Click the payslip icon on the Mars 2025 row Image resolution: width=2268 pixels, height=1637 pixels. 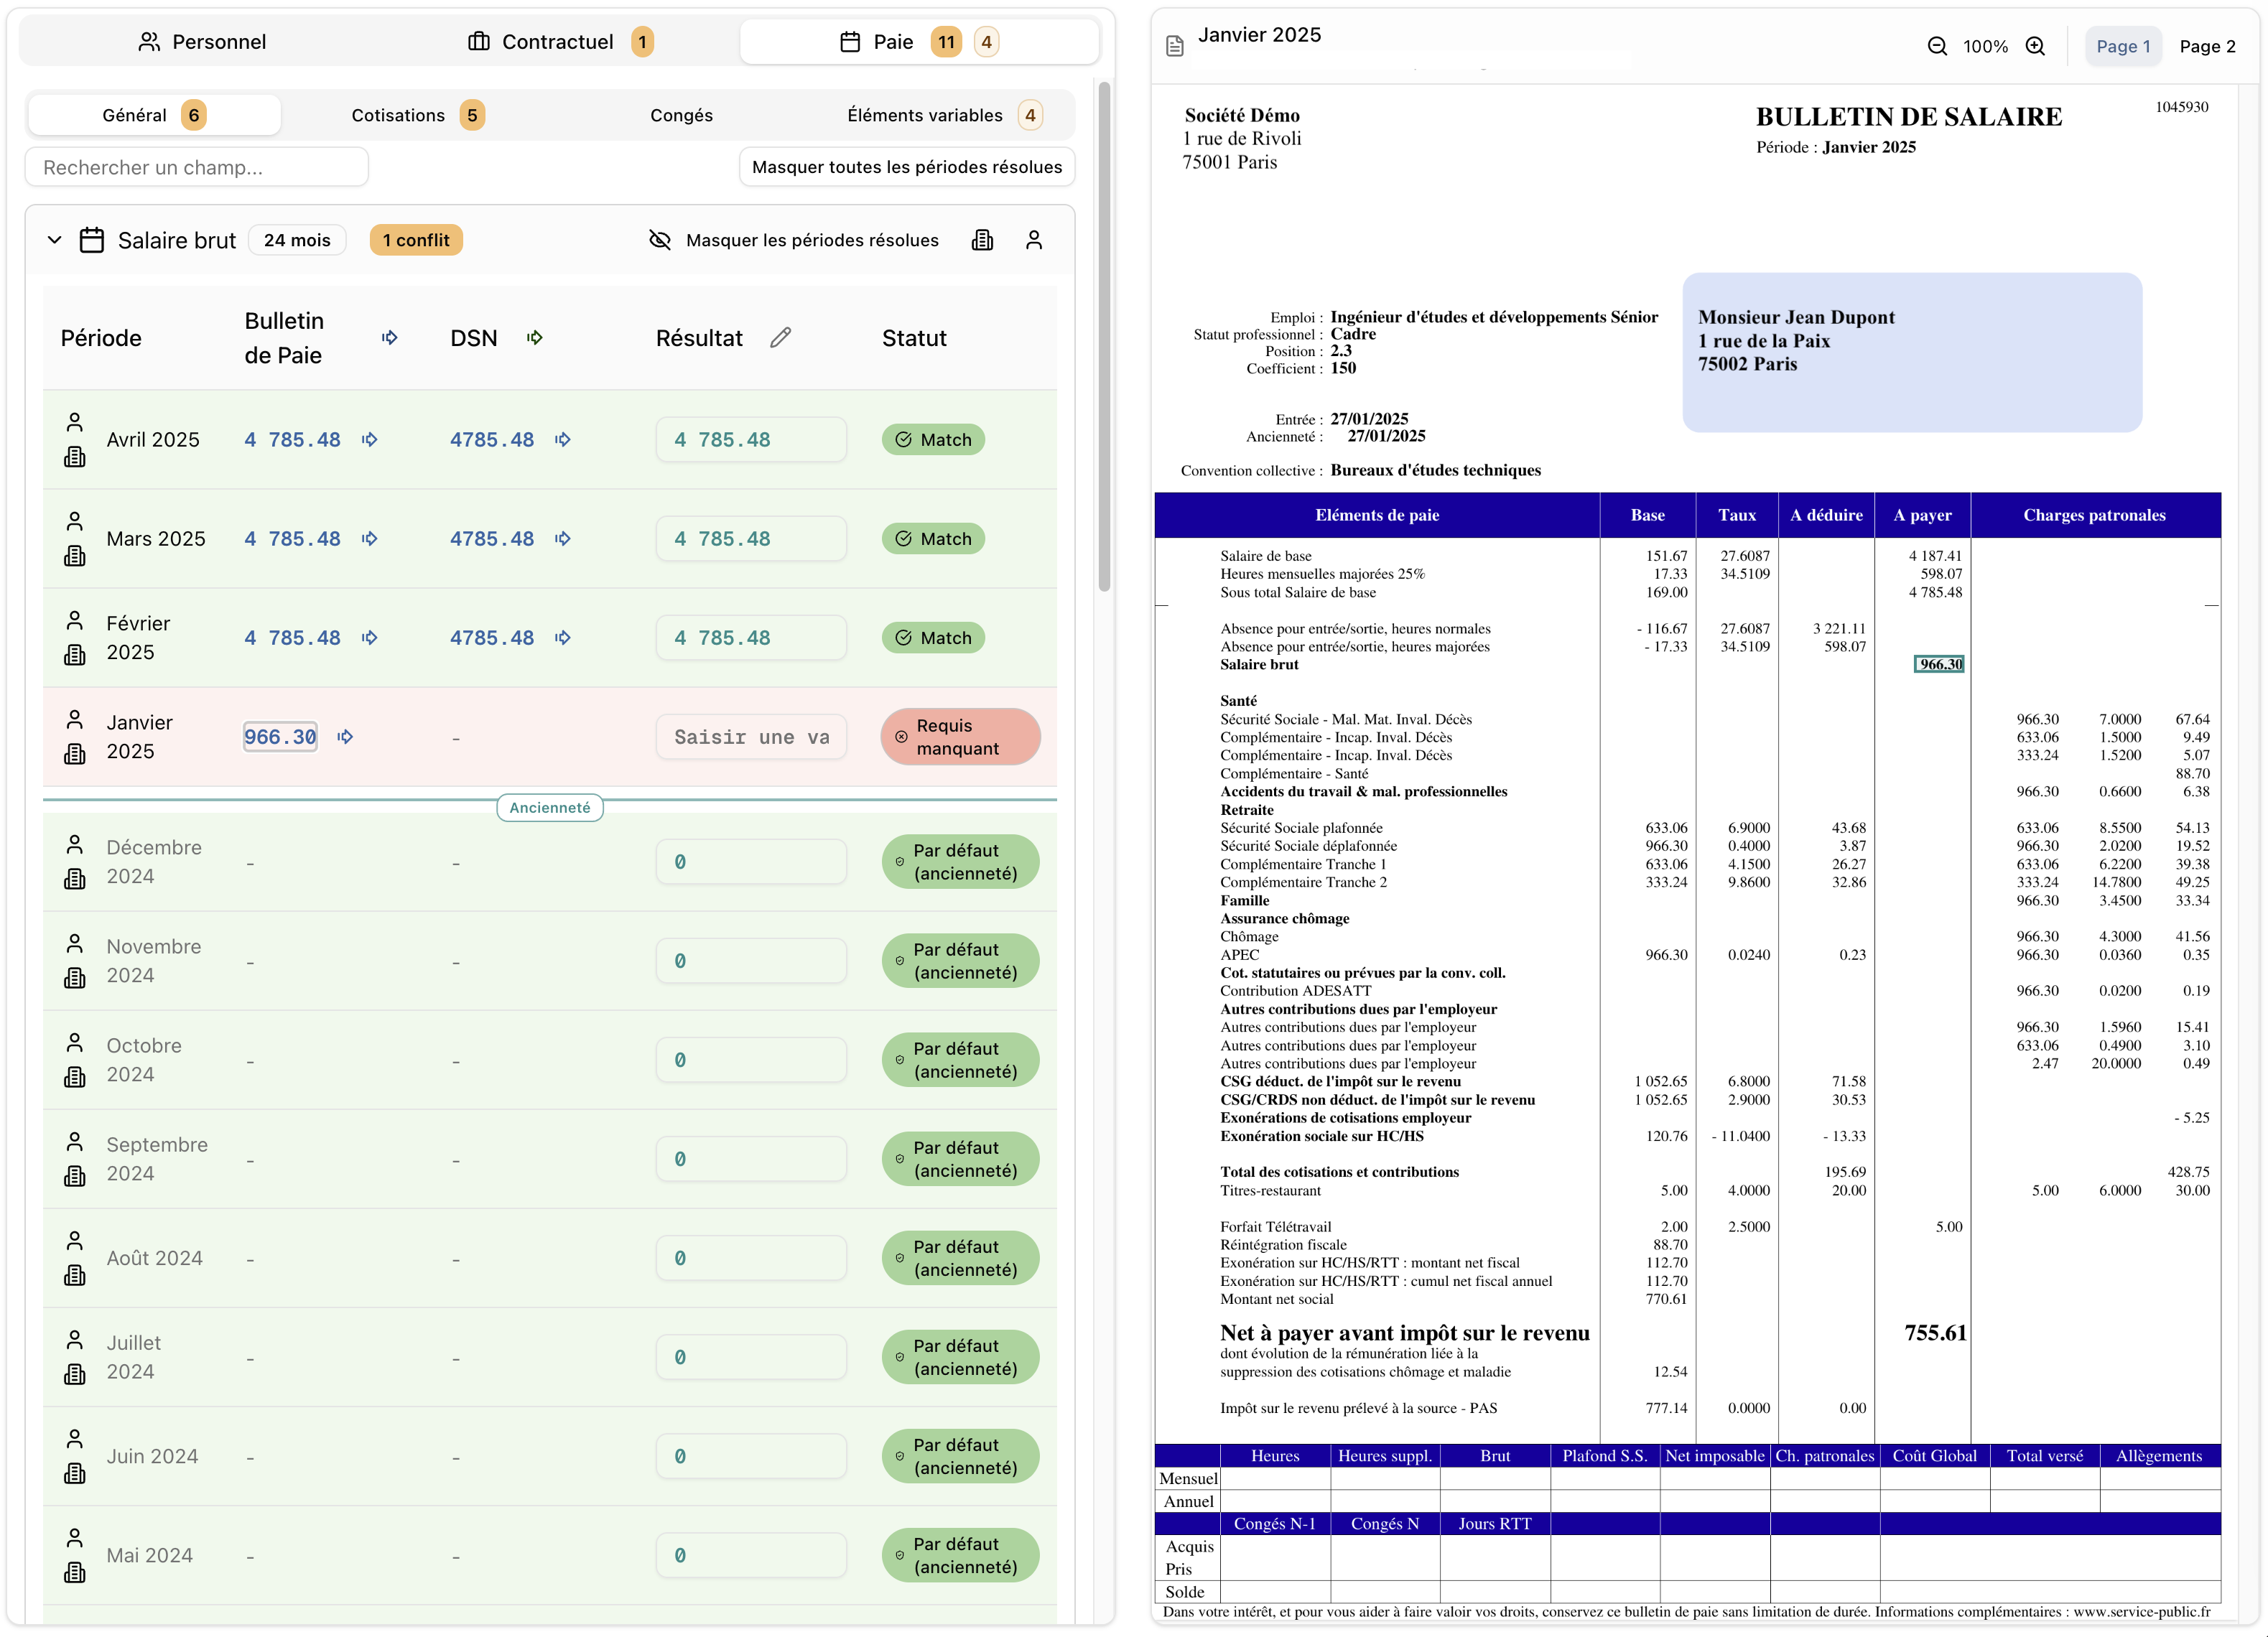pos(75,556)
